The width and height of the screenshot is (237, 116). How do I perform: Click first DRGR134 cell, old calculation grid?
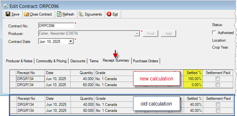[x=31, y=105]
